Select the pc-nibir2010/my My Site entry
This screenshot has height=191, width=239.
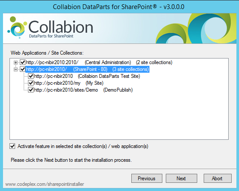(x=69, y=83)
